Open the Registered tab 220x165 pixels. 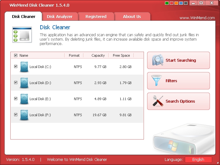pyautogui.click(x=96, y=16)
